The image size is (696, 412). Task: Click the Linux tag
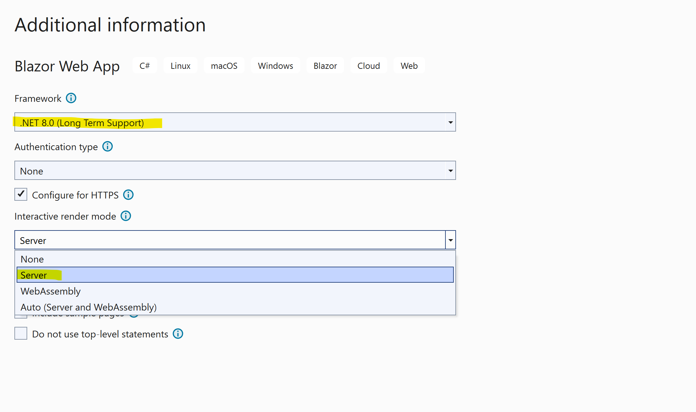pyautogui.click(x=180, y=66)
